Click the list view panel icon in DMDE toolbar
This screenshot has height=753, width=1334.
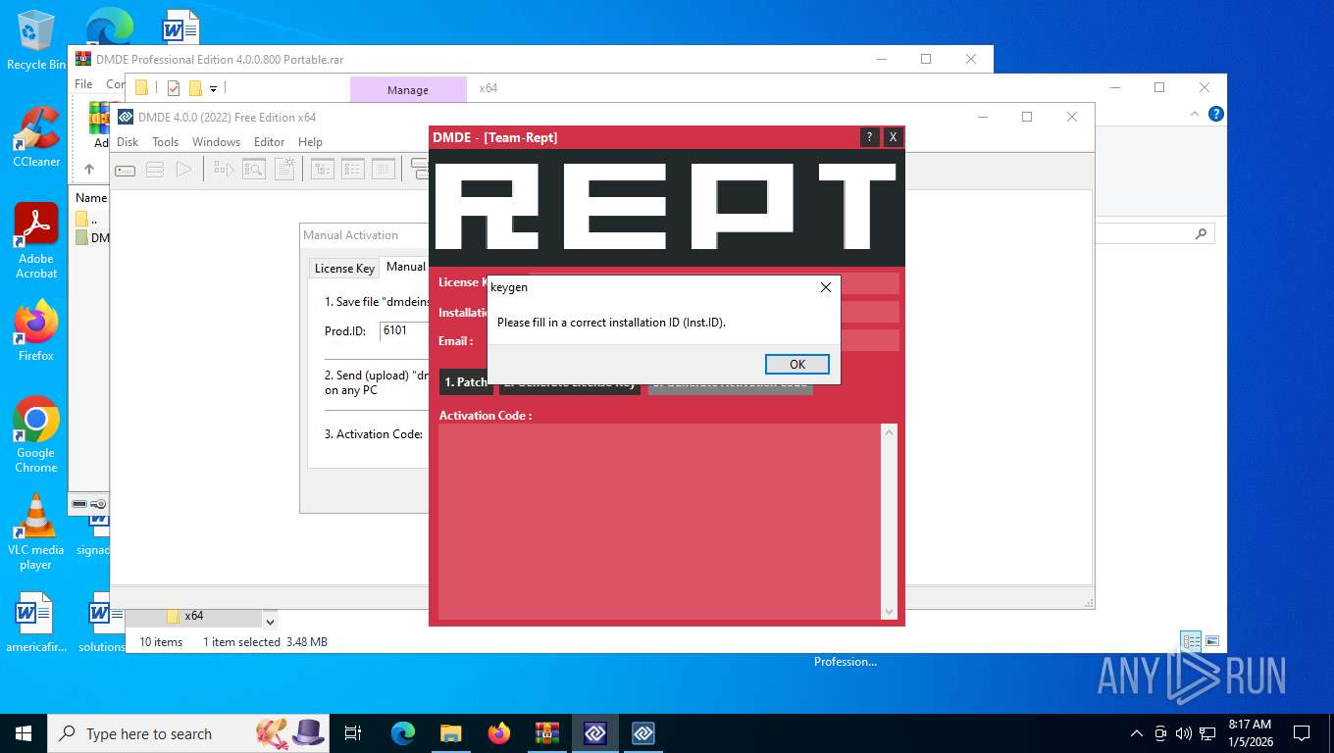[x=353, y=170]
